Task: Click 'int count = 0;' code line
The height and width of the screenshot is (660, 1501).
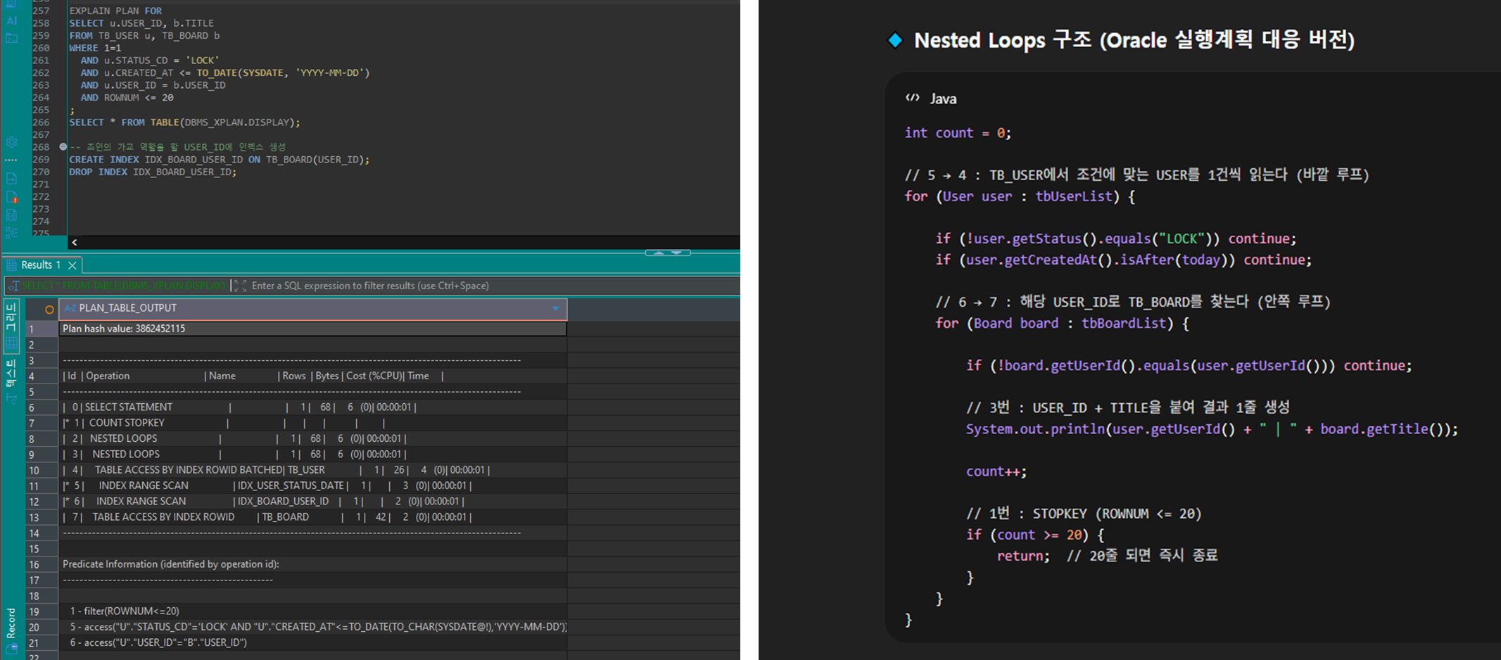Action: pos(958,133)
